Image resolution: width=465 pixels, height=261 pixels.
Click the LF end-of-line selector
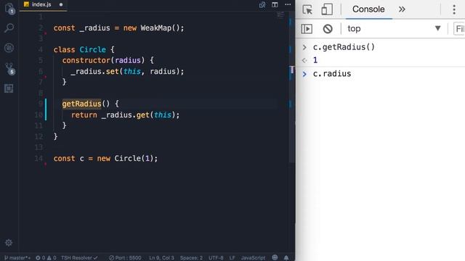tap(232, 258)
